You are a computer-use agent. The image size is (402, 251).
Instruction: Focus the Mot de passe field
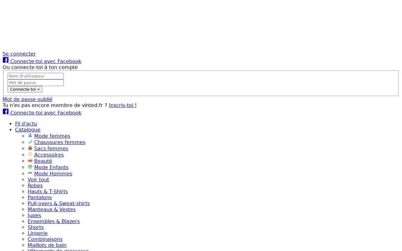coord(35,83)
